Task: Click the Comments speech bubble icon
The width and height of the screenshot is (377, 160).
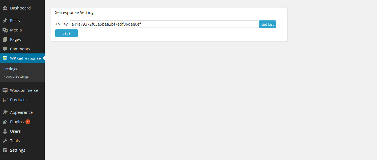Action: pyautogui.click(x=5, y=49)
